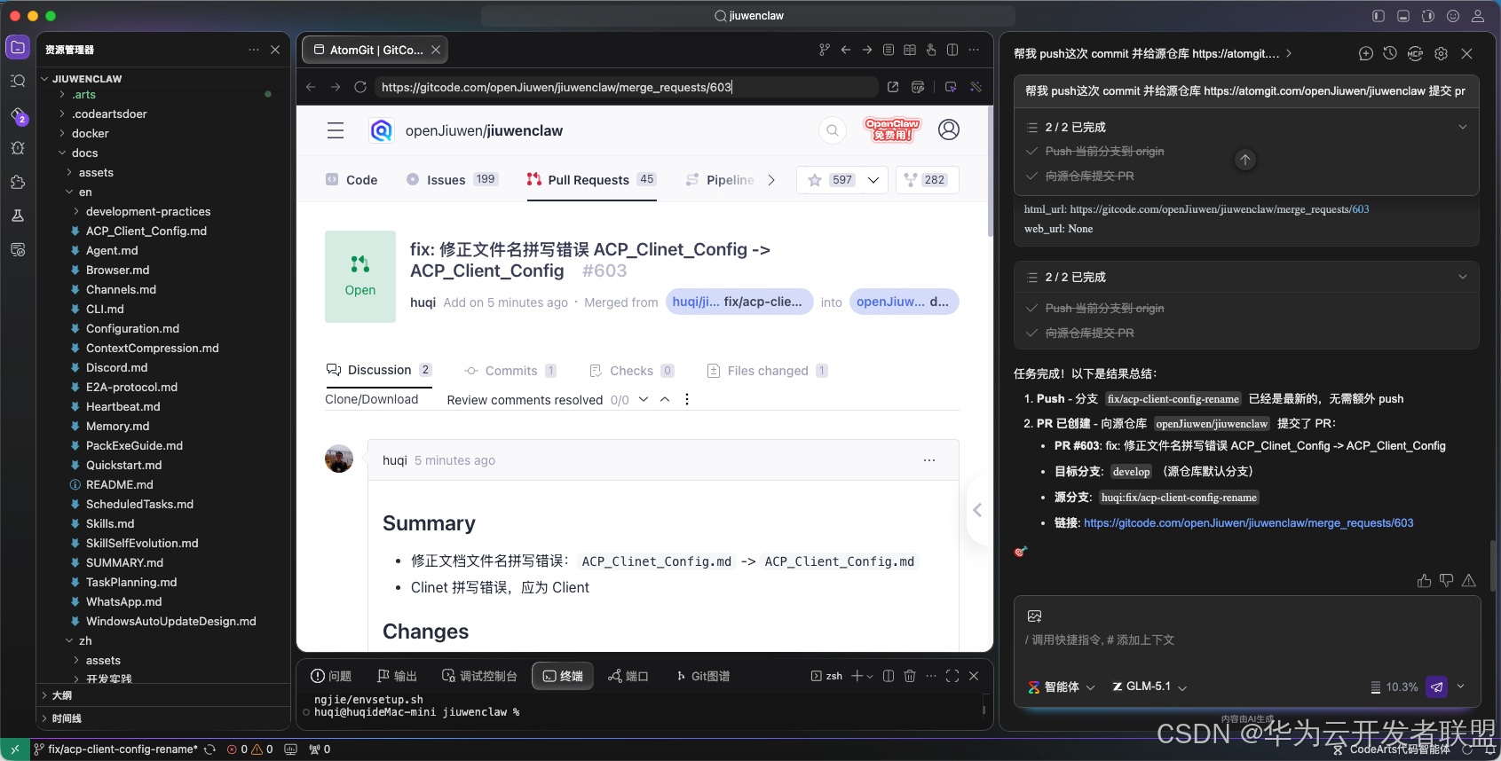Image resolution: width=1501 pixels, height=761 pixels.
Task: Start a new chat in AI panel
Action: pyautogui.click(x=1366, y=54)
